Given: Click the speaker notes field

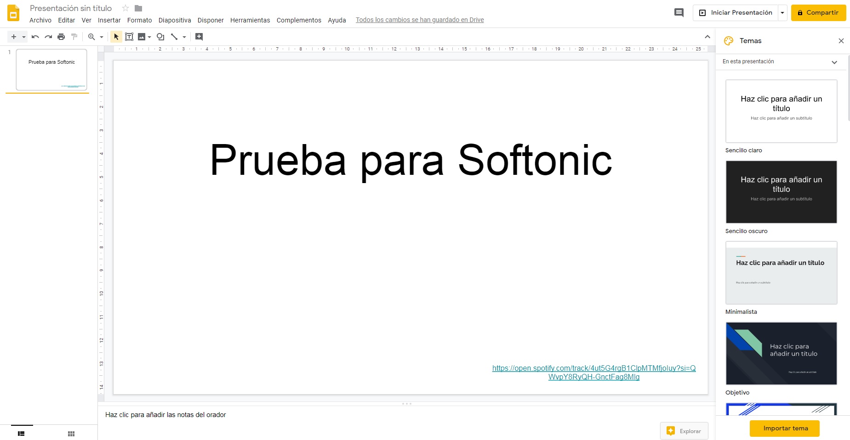Looking at the screenshot, I should click(406, 415).
